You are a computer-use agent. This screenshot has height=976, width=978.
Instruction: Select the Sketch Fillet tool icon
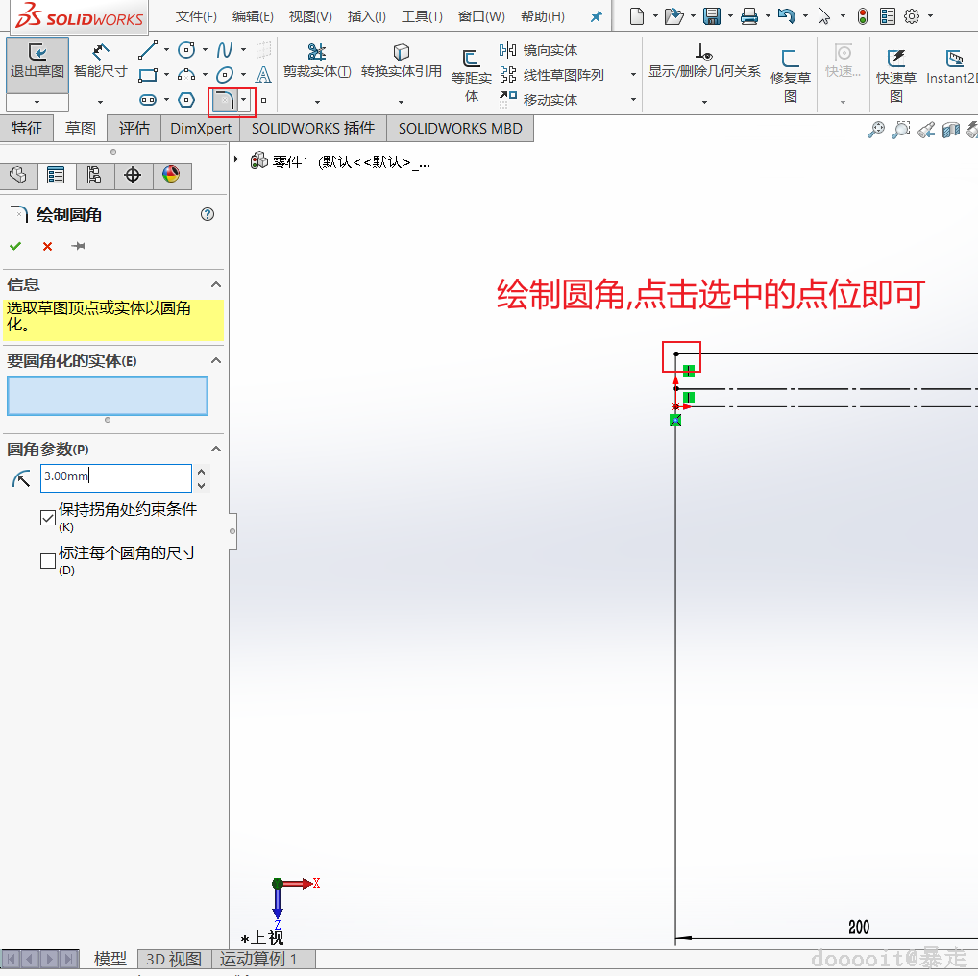(x=225, y=101)
